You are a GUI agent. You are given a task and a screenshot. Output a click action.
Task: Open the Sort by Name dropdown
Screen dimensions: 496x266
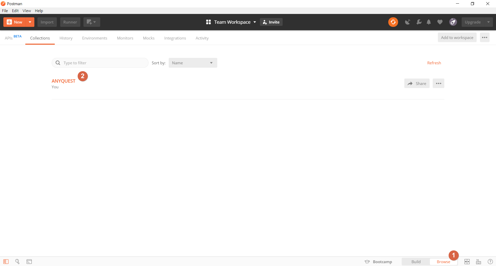[x=193, y=63]
